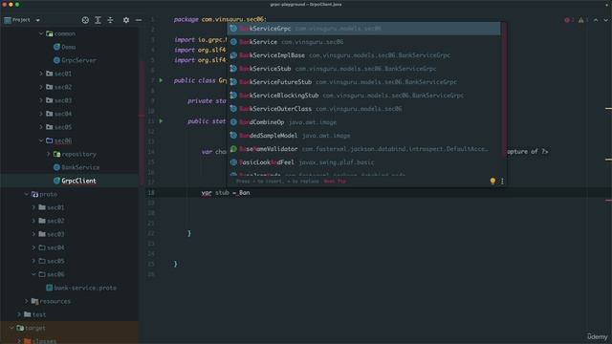Click the BankServiceGrpc class icon in popup
Image resolution: width=612 pixels, height=344 pixels.
(233, 29)
